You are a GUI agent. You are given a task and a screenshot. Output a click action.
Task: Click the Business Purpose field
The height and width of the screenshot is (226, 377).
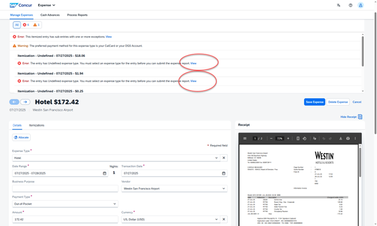coord(65,189)
